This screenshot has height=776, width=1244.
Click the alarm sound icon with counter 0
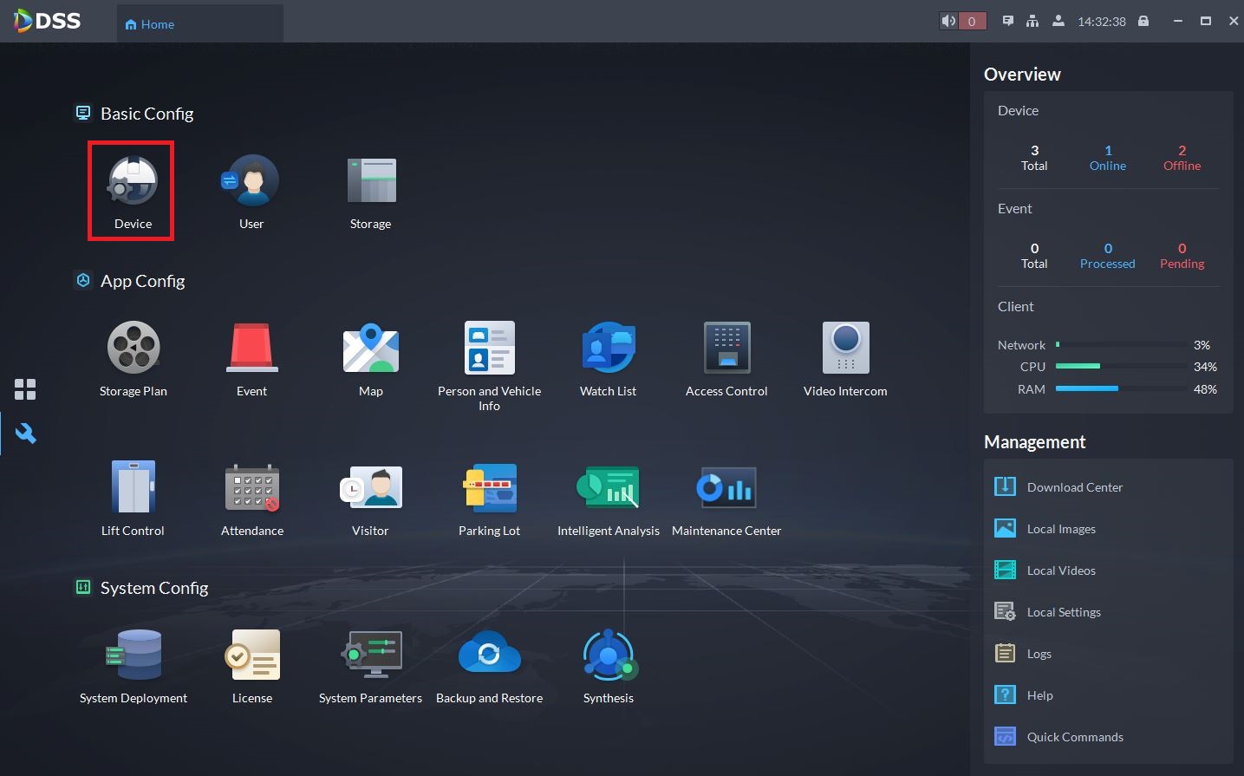click(x=963, y=21)
